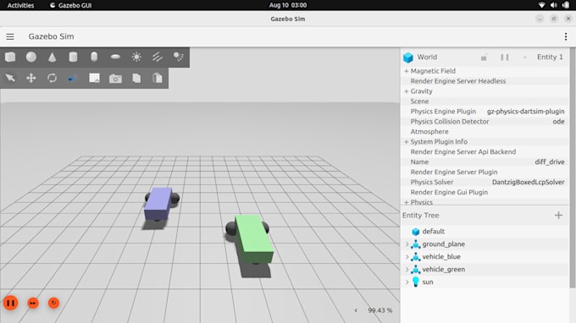576x323 pixels.
Task: Select vehicle_green in Entity Tree
Action: pyautogui.click(x=443, y=269)
